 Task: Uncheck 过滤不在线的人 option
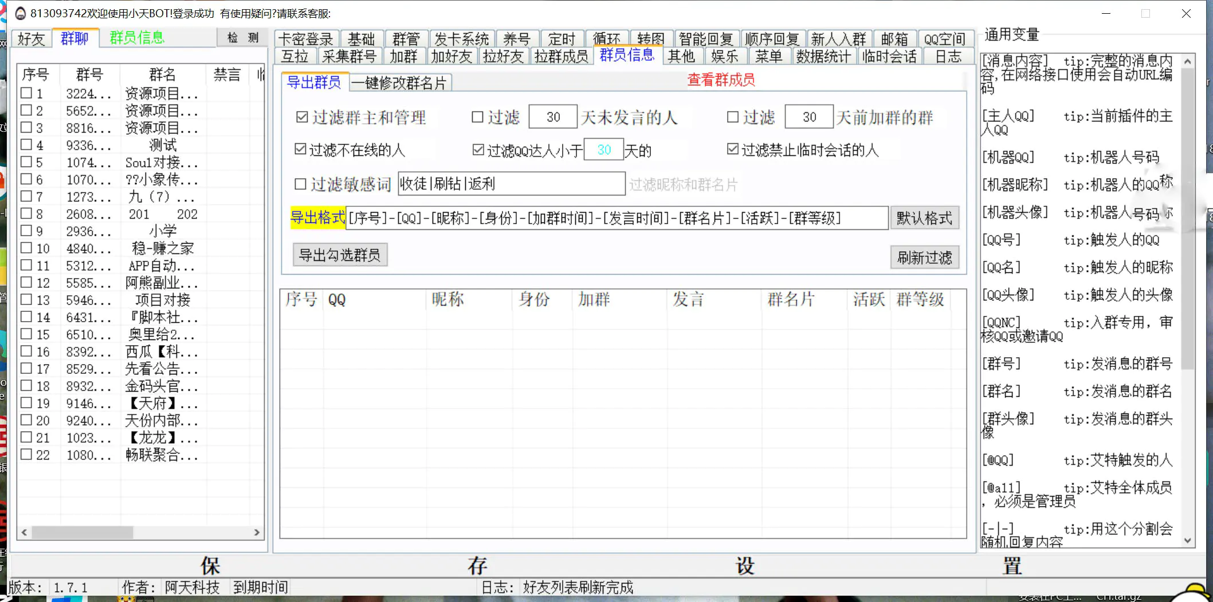(300, 150)
